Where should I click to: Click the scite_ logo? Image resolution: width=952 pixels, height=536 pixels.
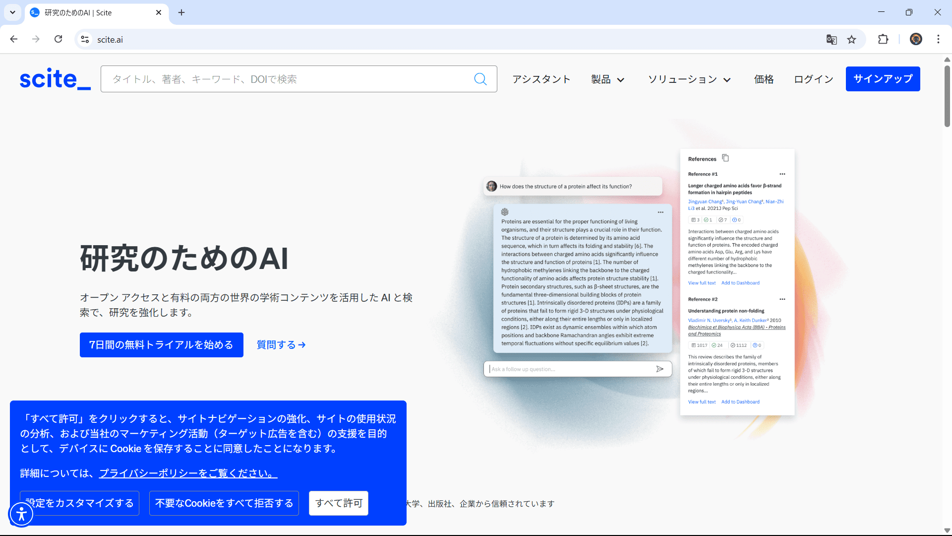point(55,79)
